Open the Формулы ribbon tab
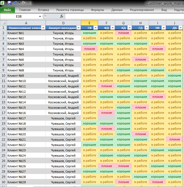This screenshot has width=184, height=187. (97, 10)
